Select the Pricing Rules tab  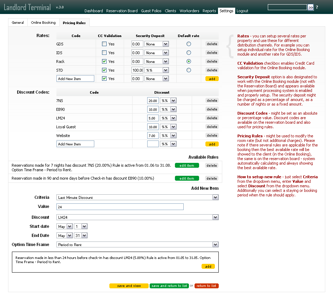(x=74, y=23)
